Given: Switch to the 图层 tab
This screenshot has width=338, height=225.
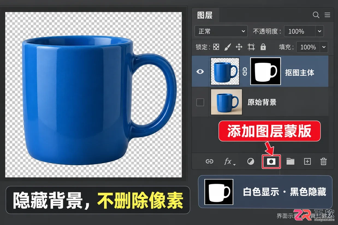Looking at the screenshot, I should click(x=205, y=15).
